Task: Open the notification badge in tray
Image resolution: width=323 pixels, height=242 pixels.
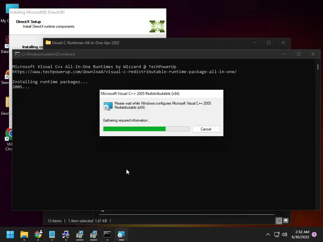Action: tap(314, 234)
